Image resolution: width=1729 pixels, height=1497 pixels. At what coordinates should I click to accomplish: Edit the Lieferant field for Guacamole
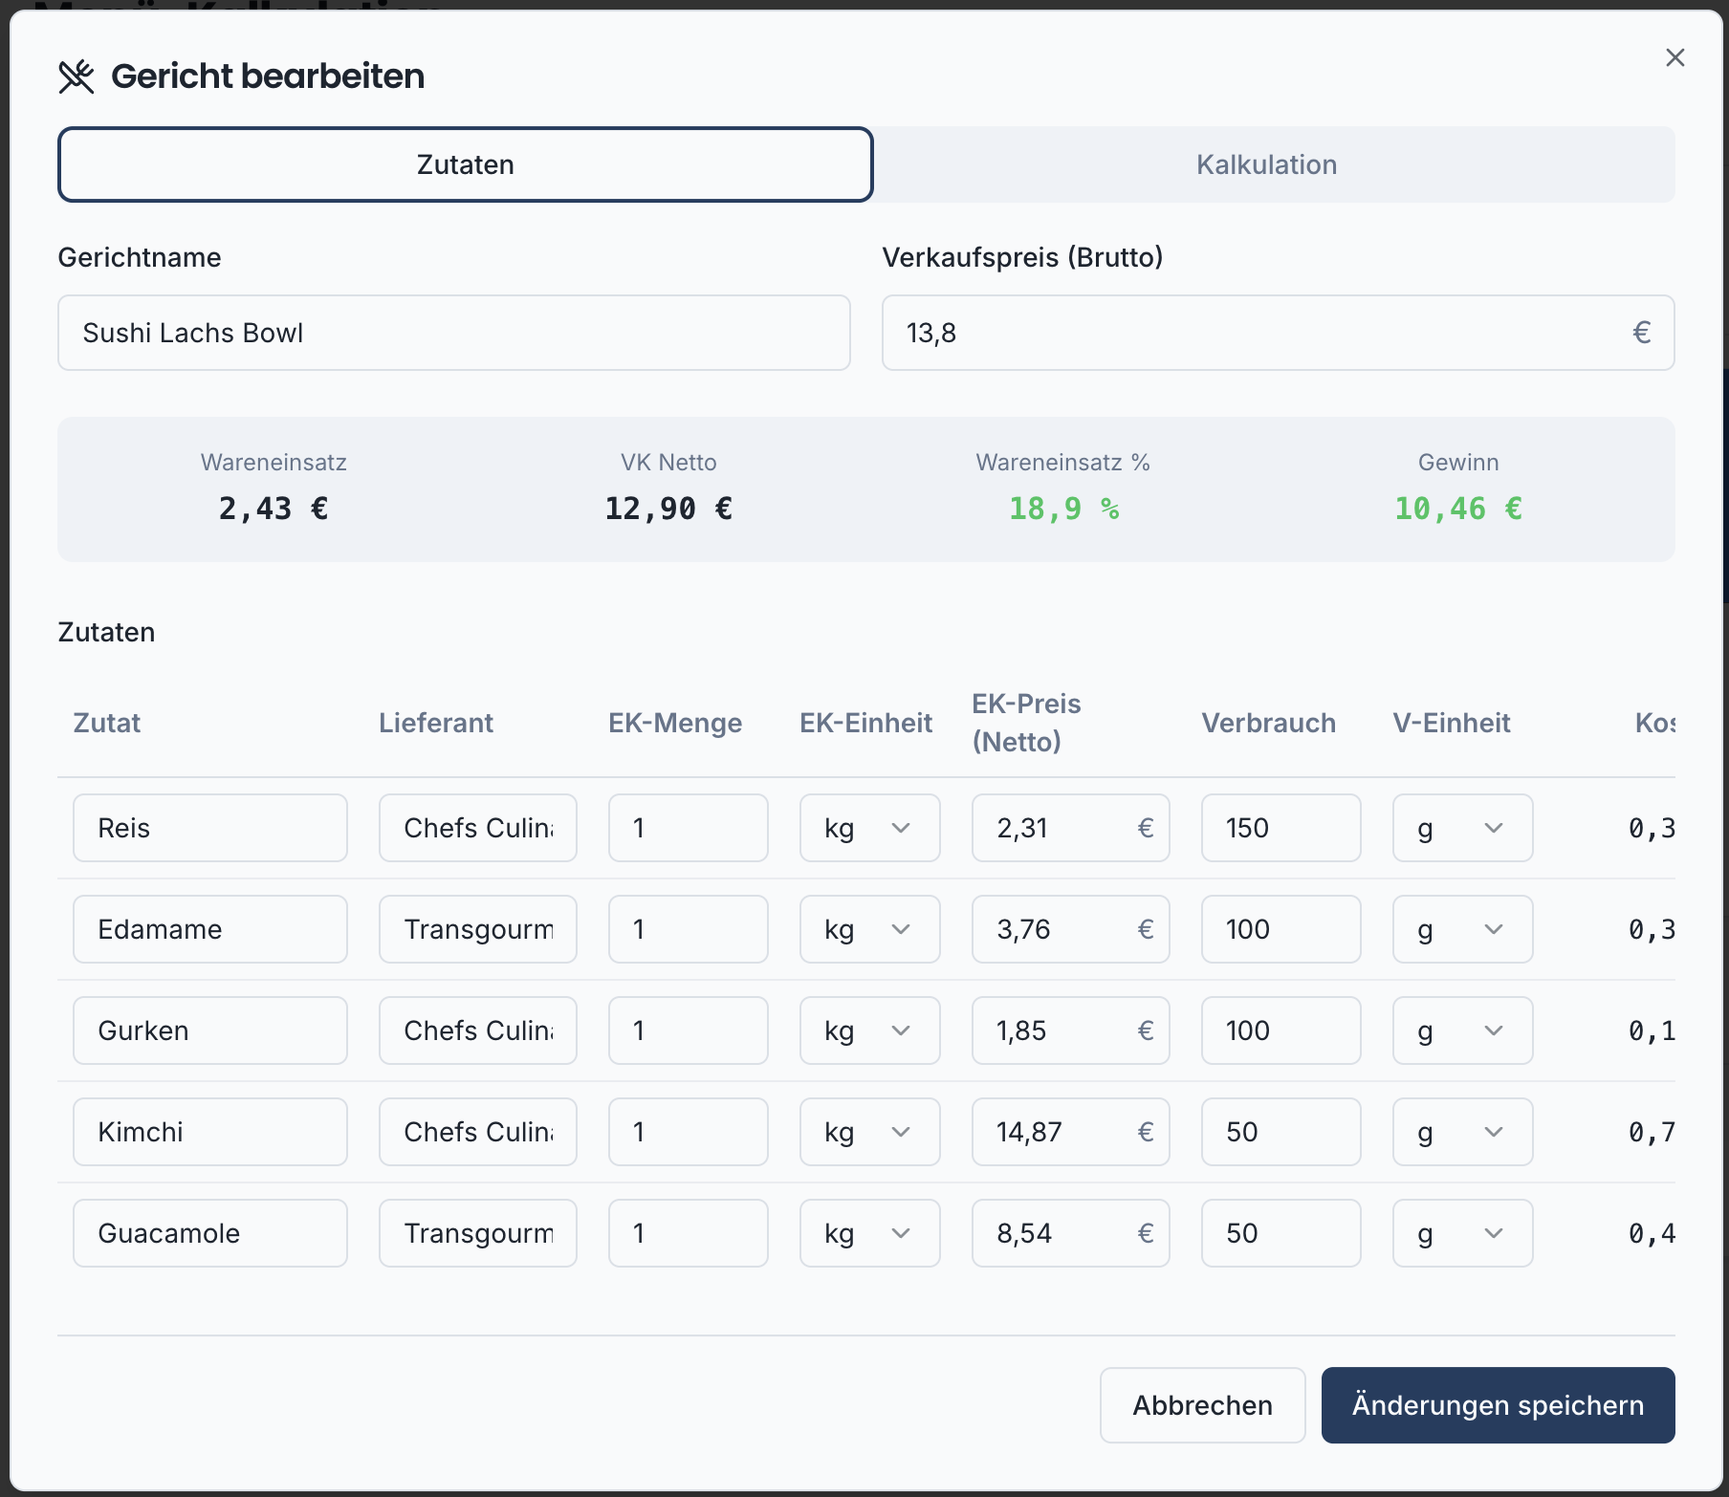tap(477, 1233)
